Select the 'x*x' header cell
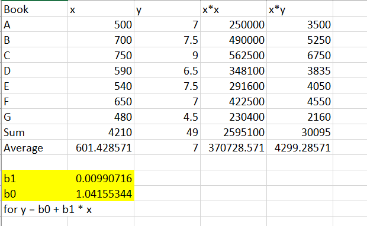The width and height of the screenshot is (367, 226). [233, 9]
